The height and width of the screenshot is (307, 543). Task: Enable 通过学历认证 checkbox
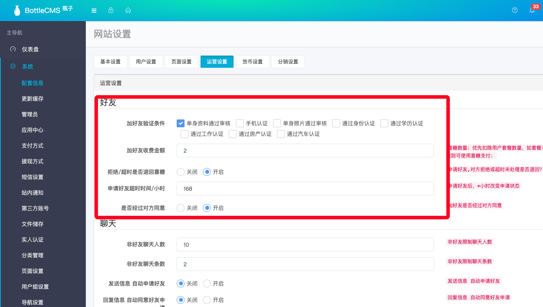[x=384, y=123]
